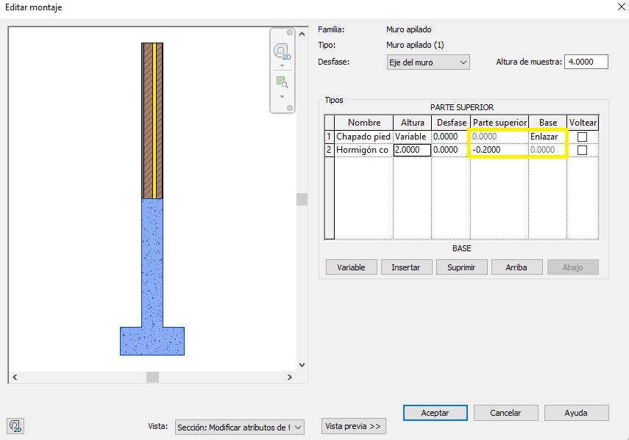This screenshot has height=440, width=629.
Task: Click the Vista previa button
Action: 353,426
